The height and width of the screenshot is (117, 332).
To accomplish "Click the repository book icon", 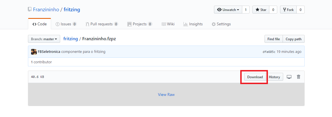I will [30, 10].
